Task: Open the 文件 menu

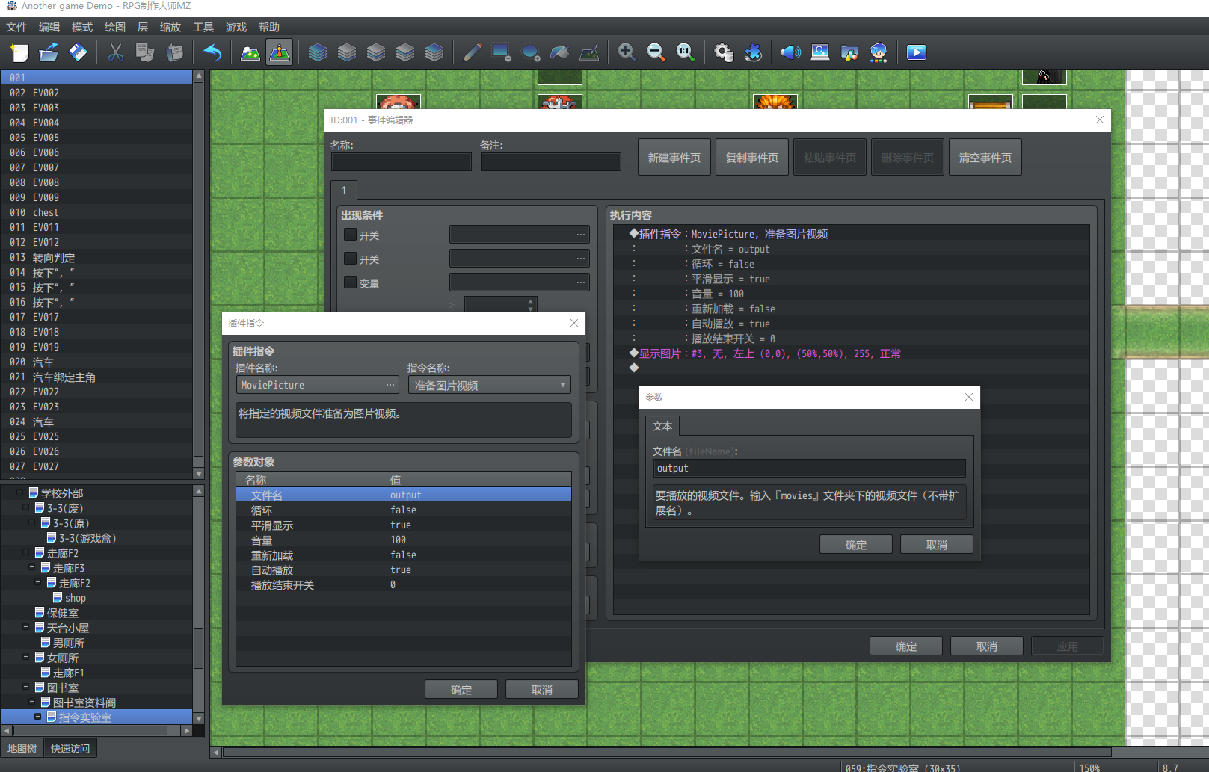Action: (x=16, y=27)
